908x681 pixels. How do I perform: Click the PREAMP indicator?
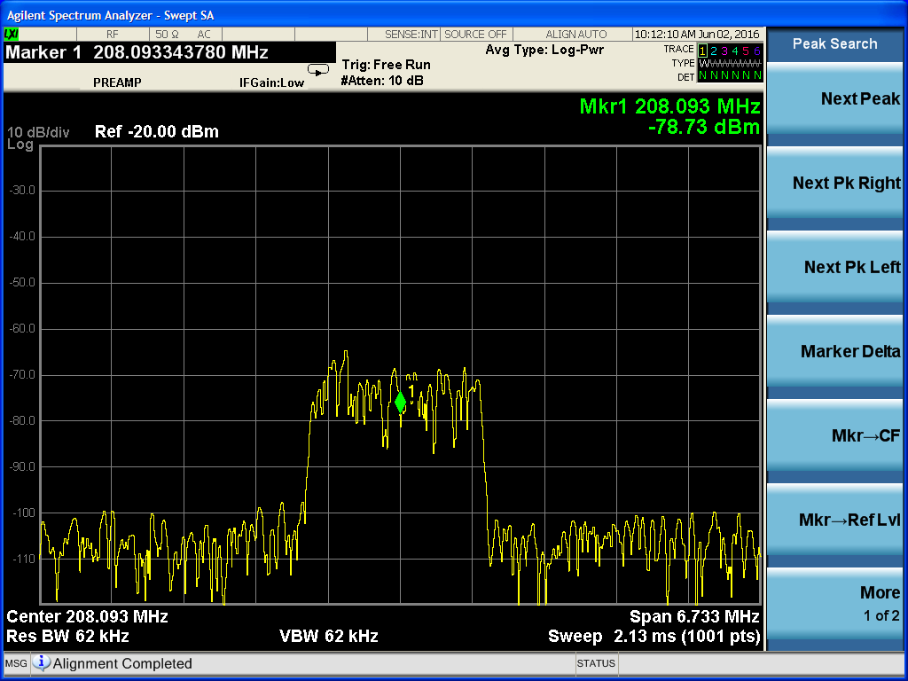[x=117, y=82]
